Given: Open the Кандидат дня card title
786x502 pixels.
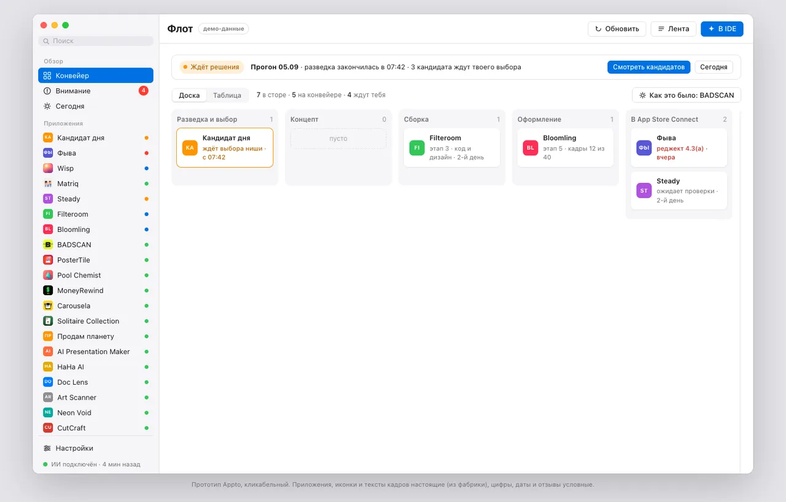Looking at the screenshot, I should coord(227,138).
